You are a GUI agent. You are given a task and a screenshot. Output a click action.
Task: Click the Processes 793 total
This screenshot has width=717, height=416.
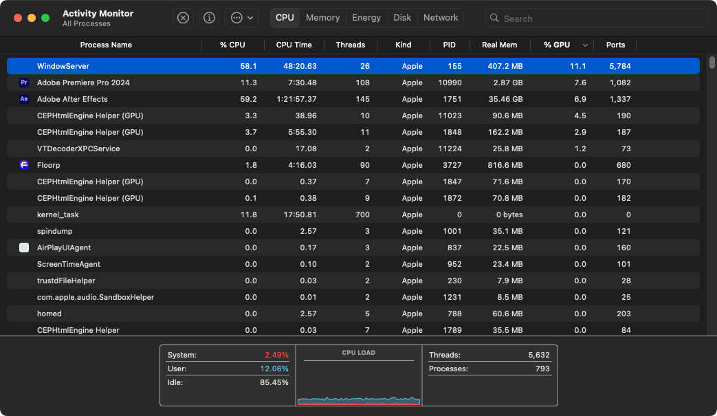pos(542,369)
